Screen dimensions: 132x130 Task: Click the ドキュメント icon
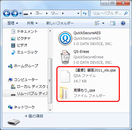(x=13, y=31)
